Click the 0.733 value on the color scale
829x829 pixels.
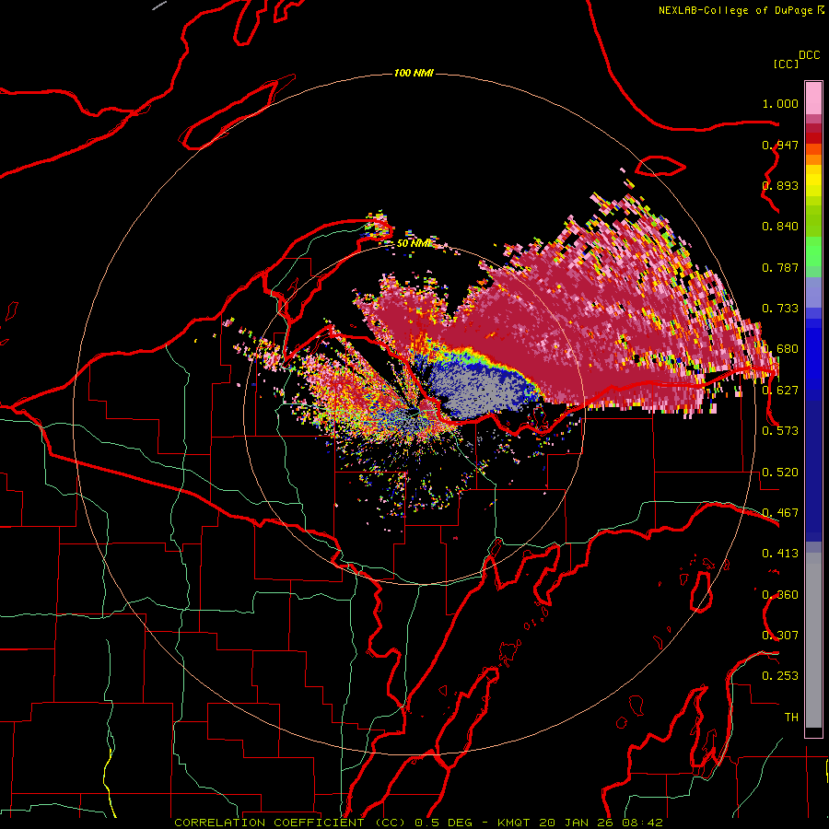[x=780, y=309]
